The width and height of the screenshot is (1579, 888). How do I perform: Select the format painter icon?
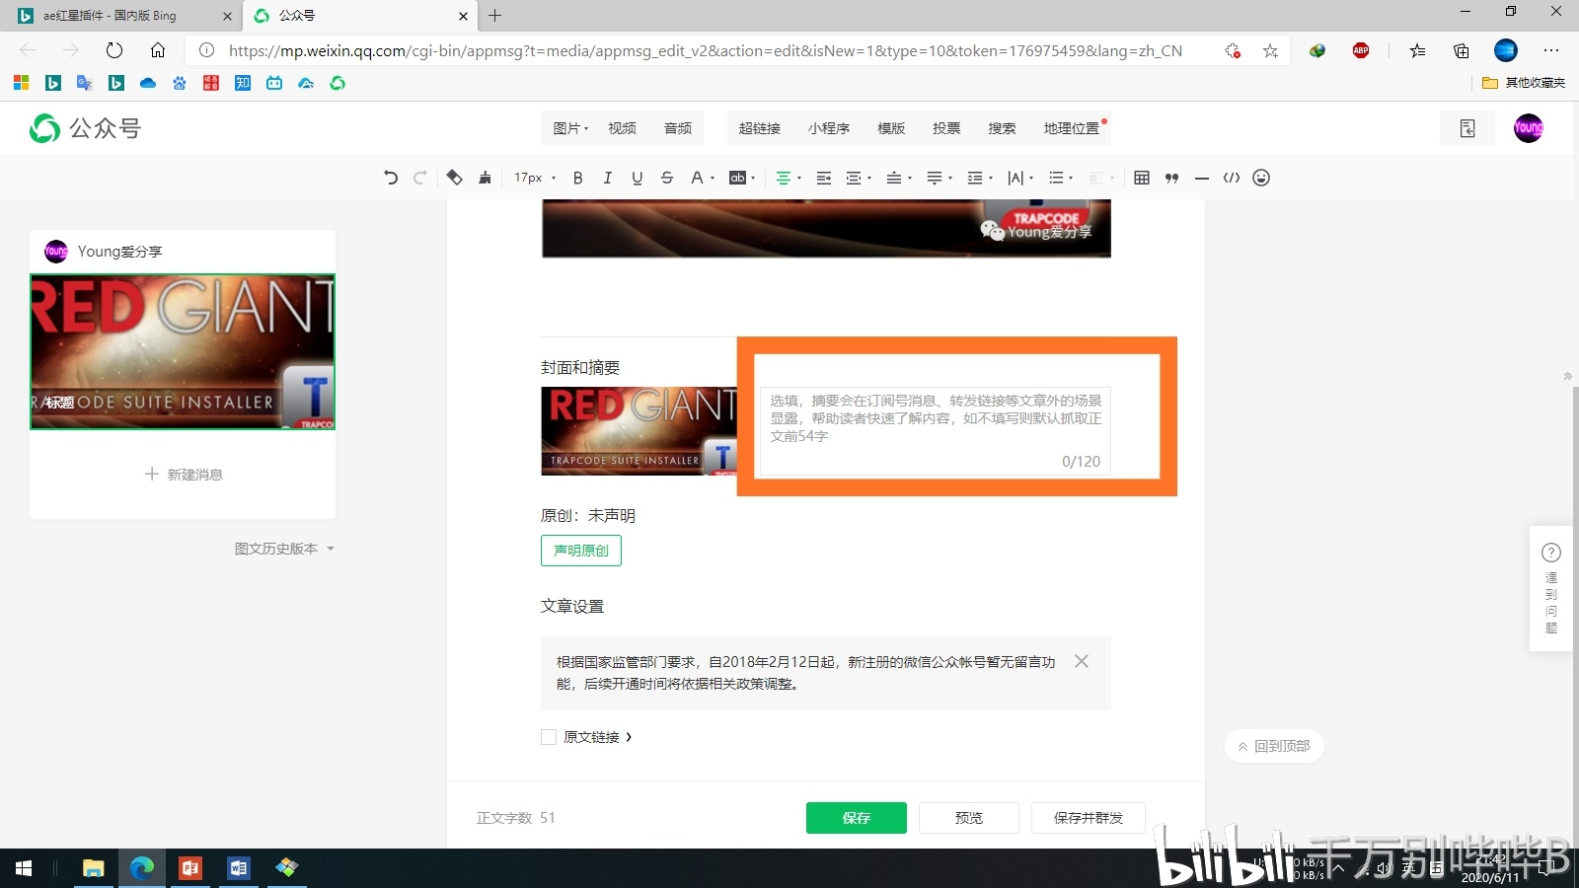click(485, 178)
